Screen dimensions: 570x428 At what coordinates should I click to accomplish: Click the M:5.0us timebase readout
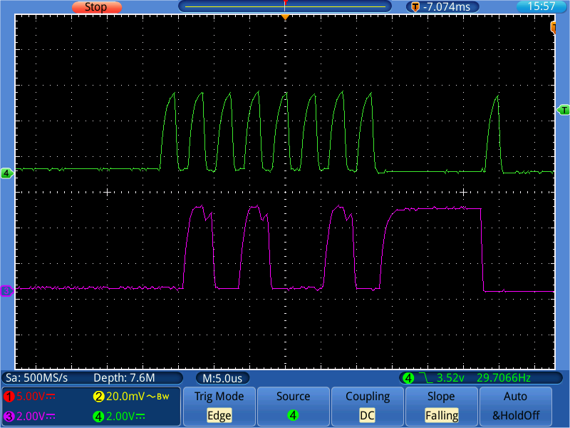(x=222, y=379)
